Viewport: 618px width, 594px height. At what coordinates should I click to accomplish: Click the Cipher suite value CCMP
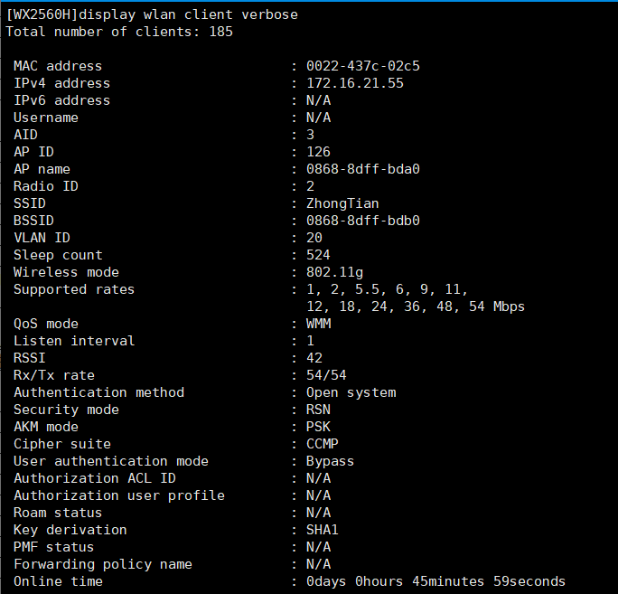tap(323, 444)
